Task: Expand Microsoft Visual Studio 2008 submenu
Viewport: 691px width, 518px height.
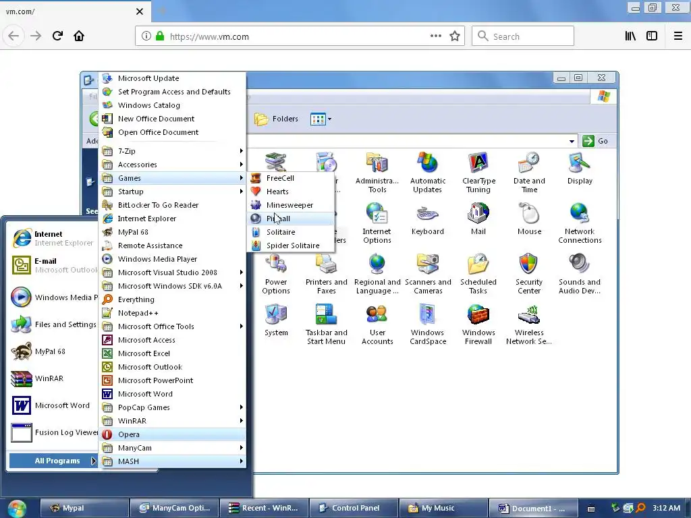Action: pyautogui.click(x=172, y=272)
